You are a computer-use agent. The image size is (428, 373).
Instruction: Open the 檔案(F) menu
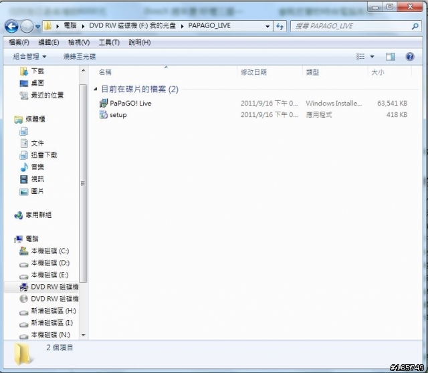[x=19, y=42]
